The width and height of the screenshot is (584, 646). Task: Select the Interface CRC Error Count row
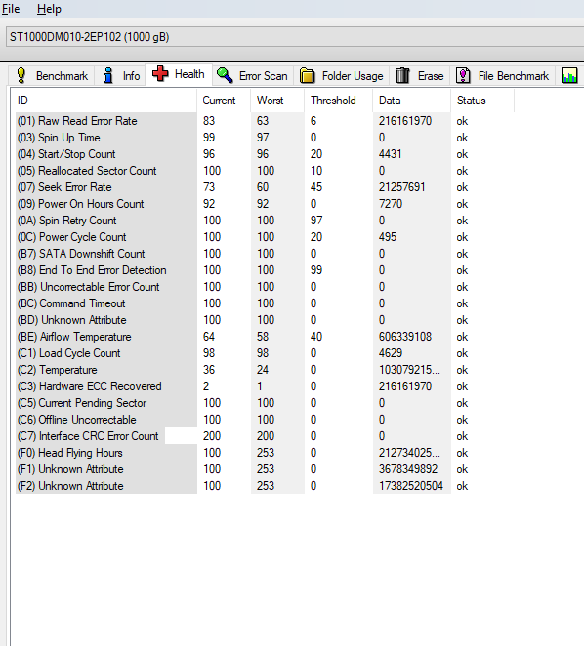click(x=264, y=436)
